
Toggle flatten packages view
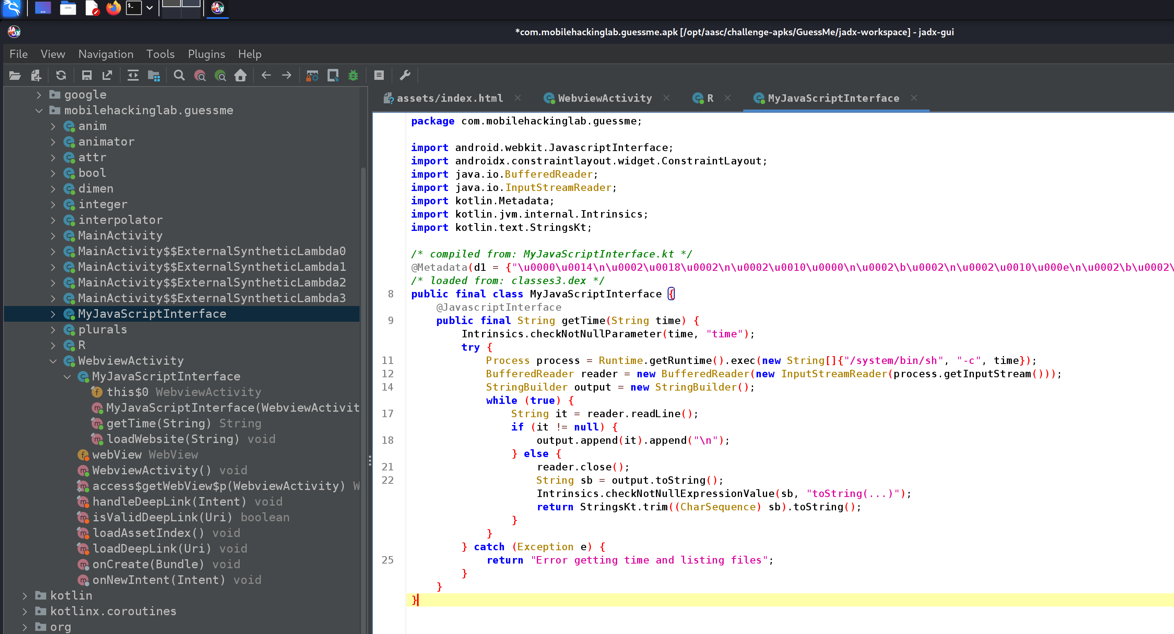(154, 75)
